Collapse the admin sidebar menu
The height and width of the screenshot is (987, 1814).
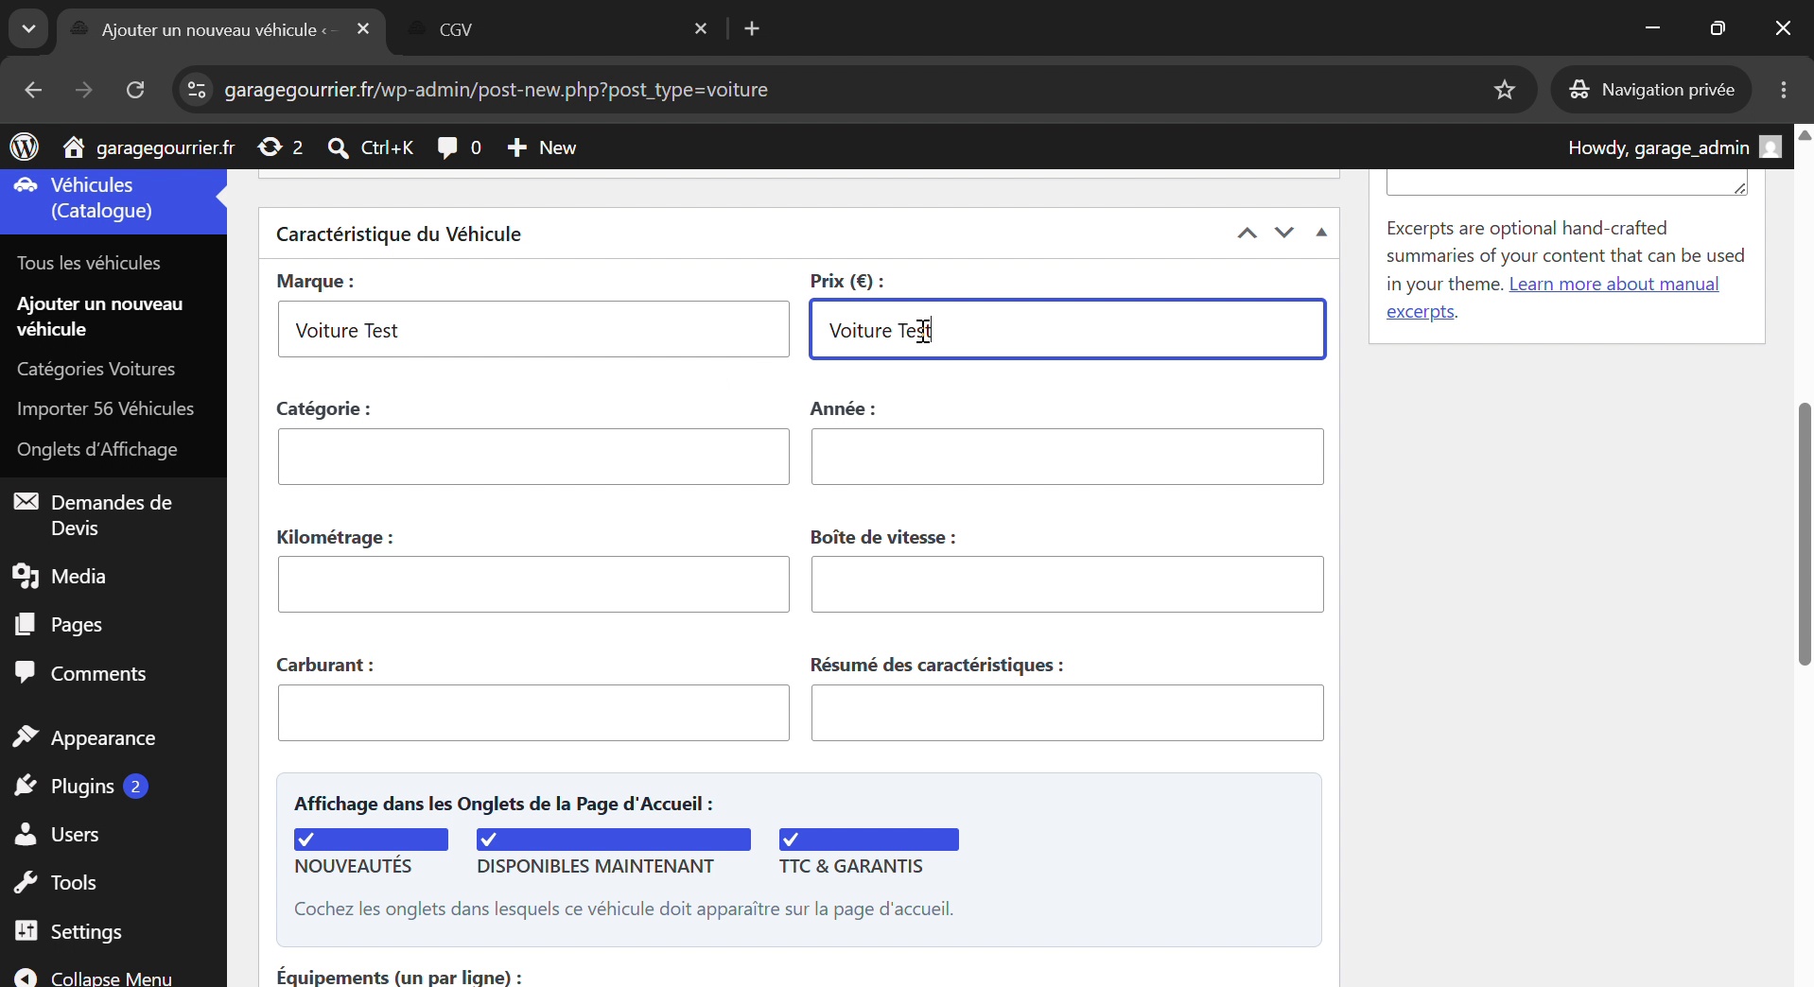coord(112,977)
